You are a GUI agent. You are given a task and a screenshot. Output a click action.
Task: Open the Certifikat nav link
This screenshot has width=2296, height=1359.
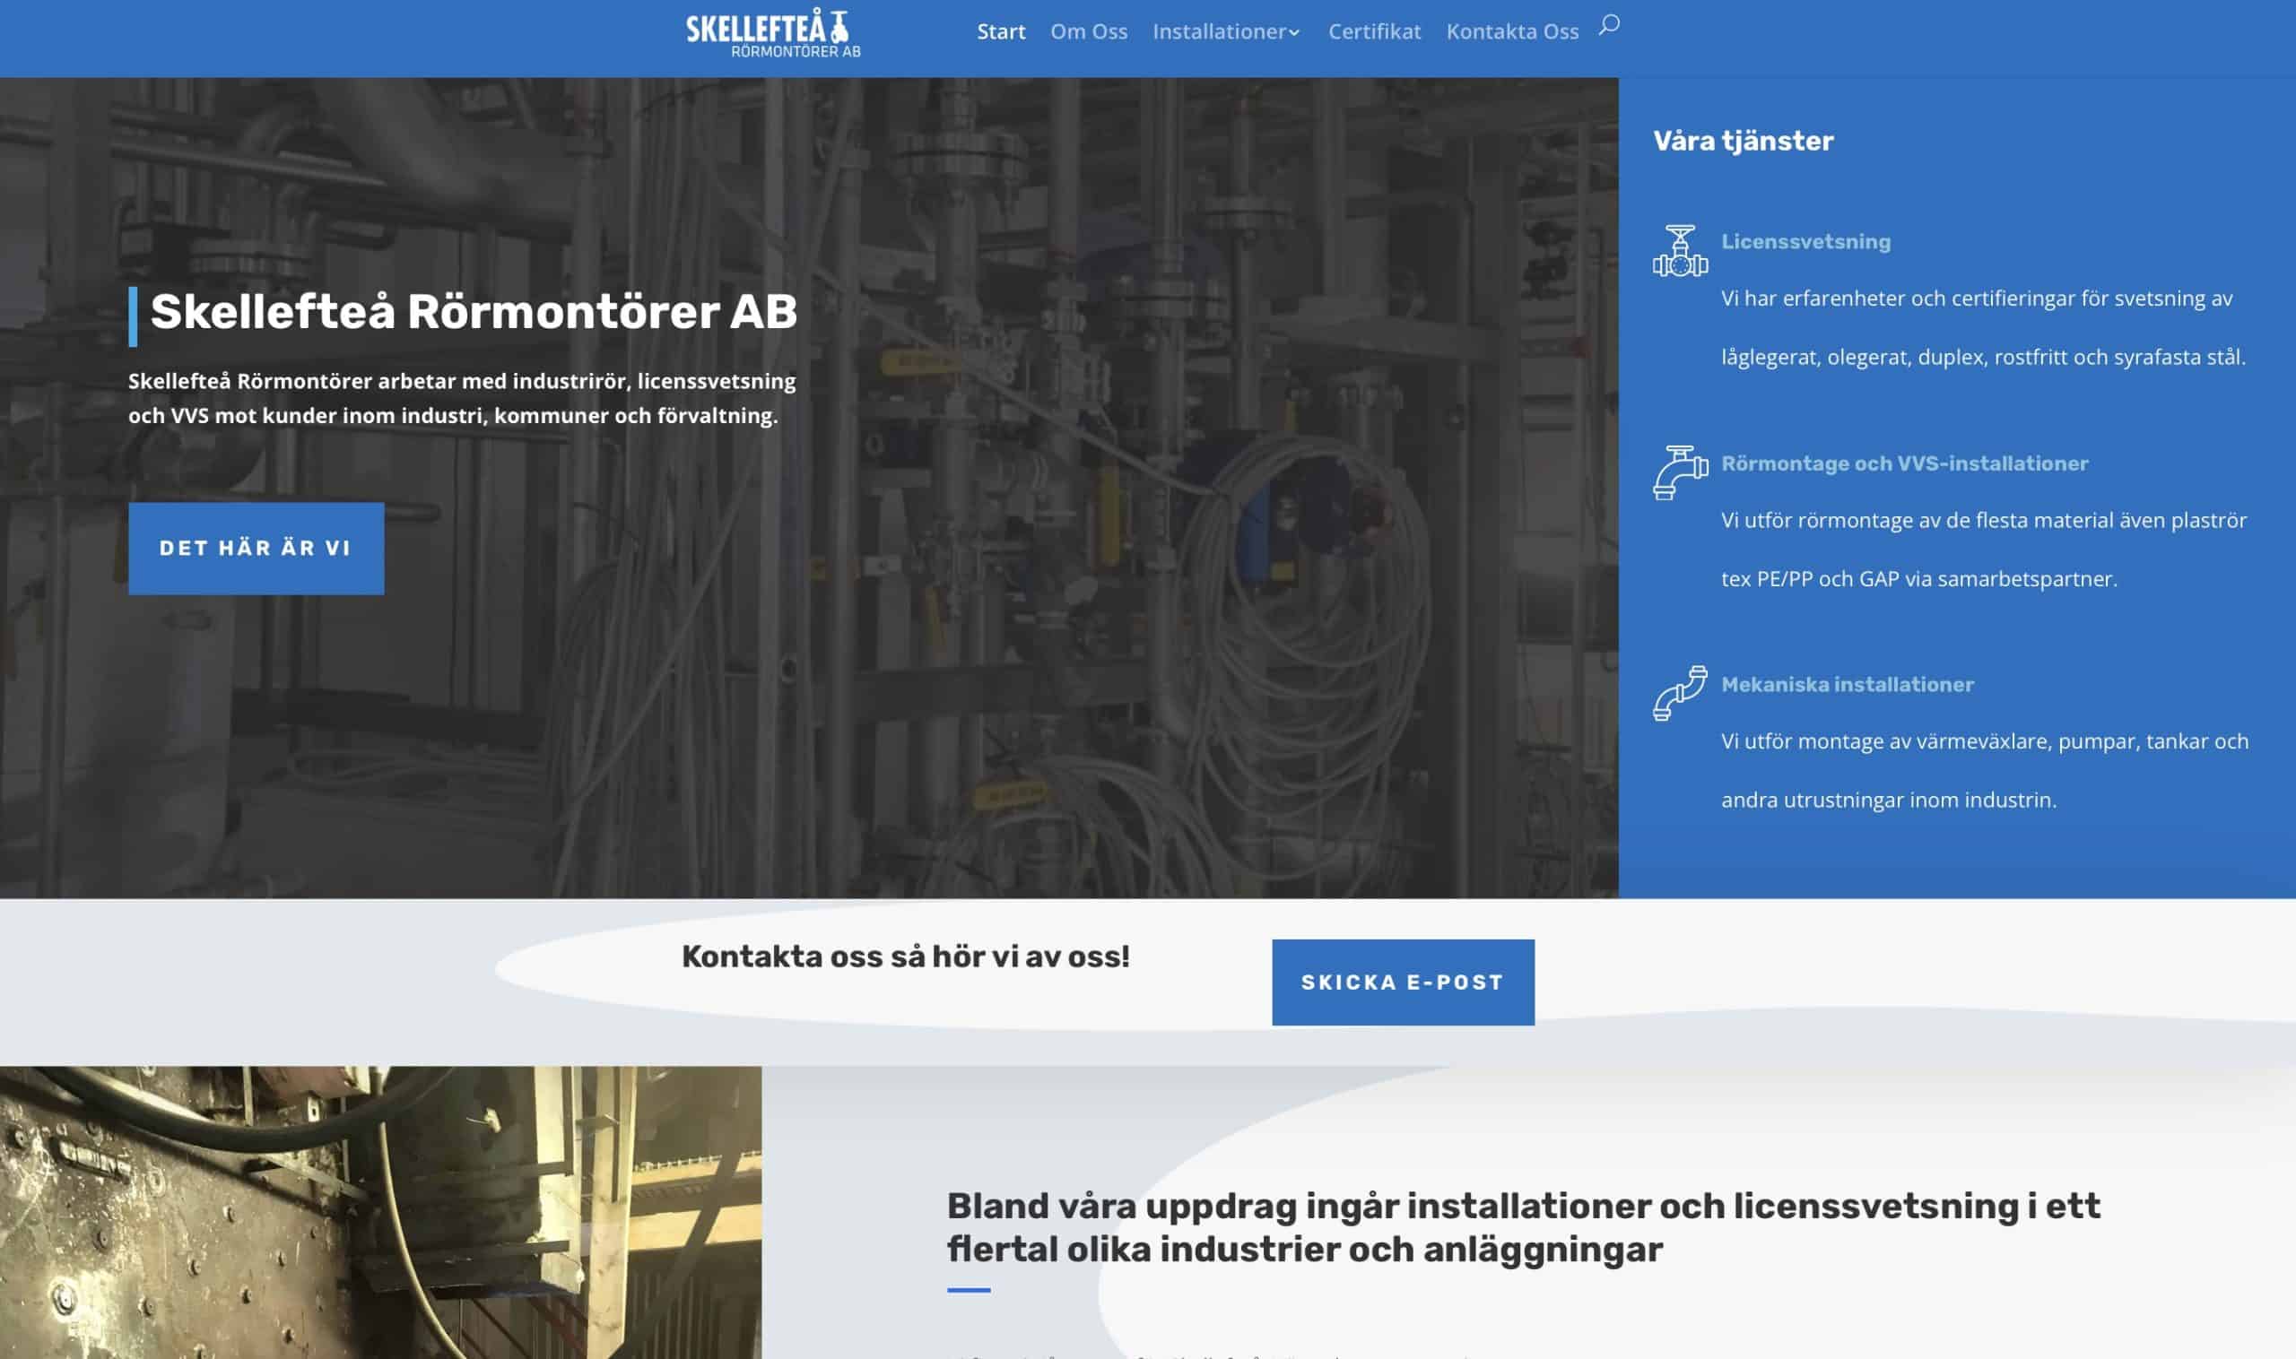click(x=1373, y=32)
